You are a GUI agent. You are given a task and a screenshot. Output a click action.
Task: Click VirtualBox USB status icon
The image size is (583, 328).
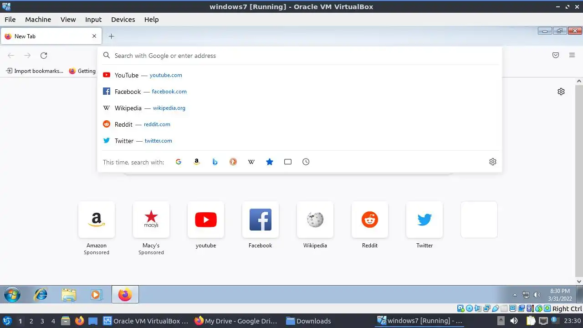(496, 308)
